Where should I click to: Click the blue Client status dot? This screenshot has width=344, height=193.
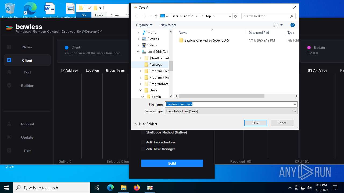67,47
